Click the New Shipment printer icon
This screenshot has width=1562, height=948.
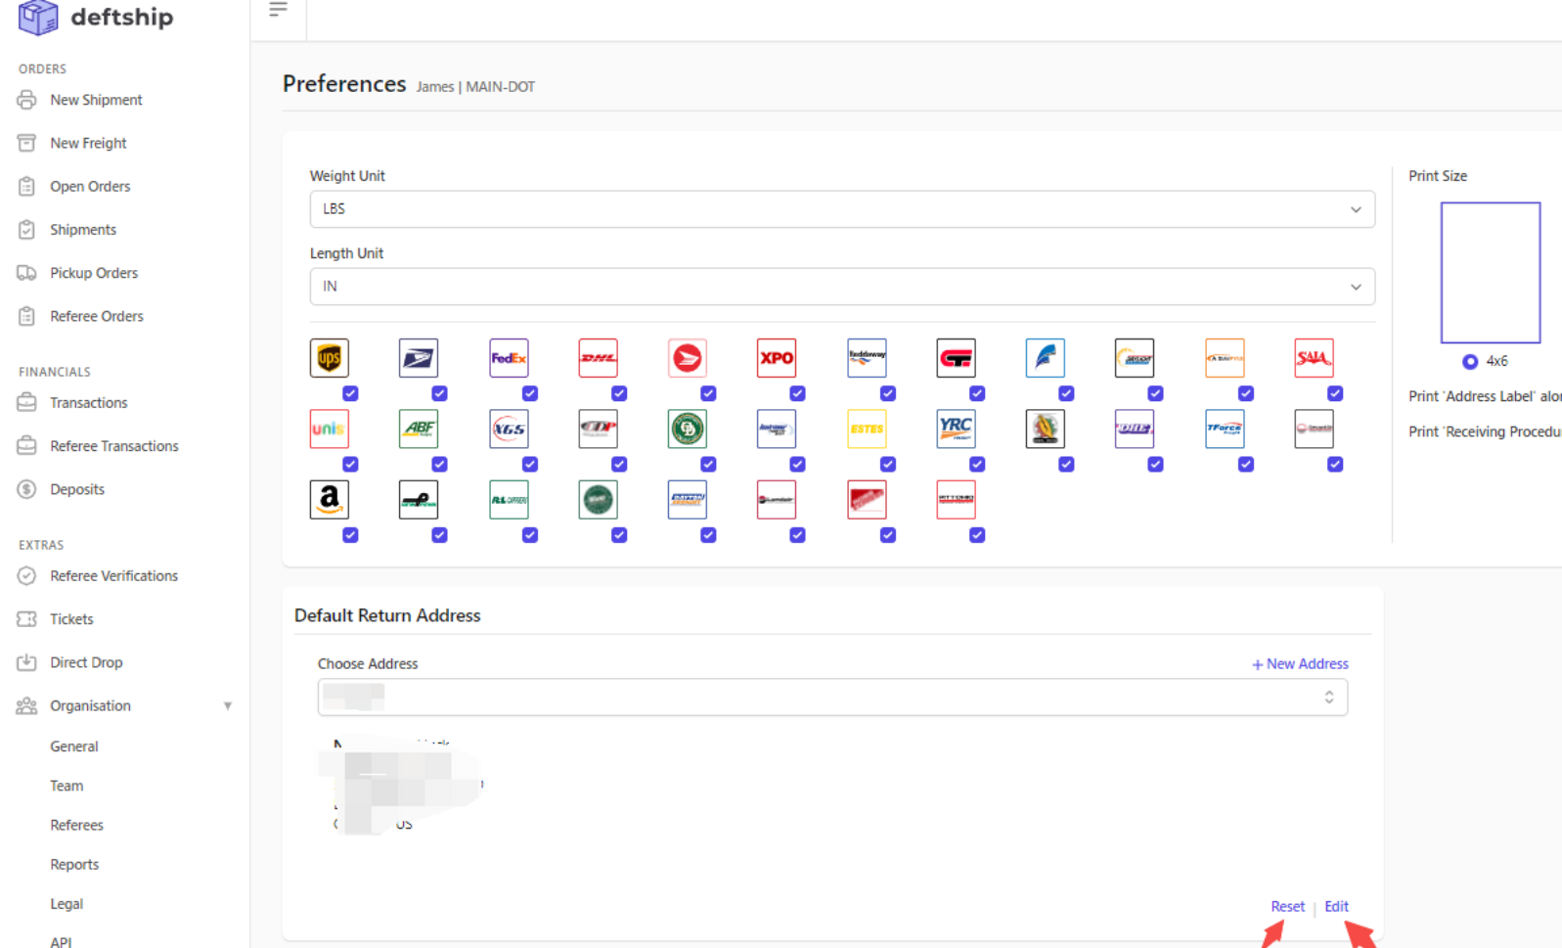(x=26, y=100)
